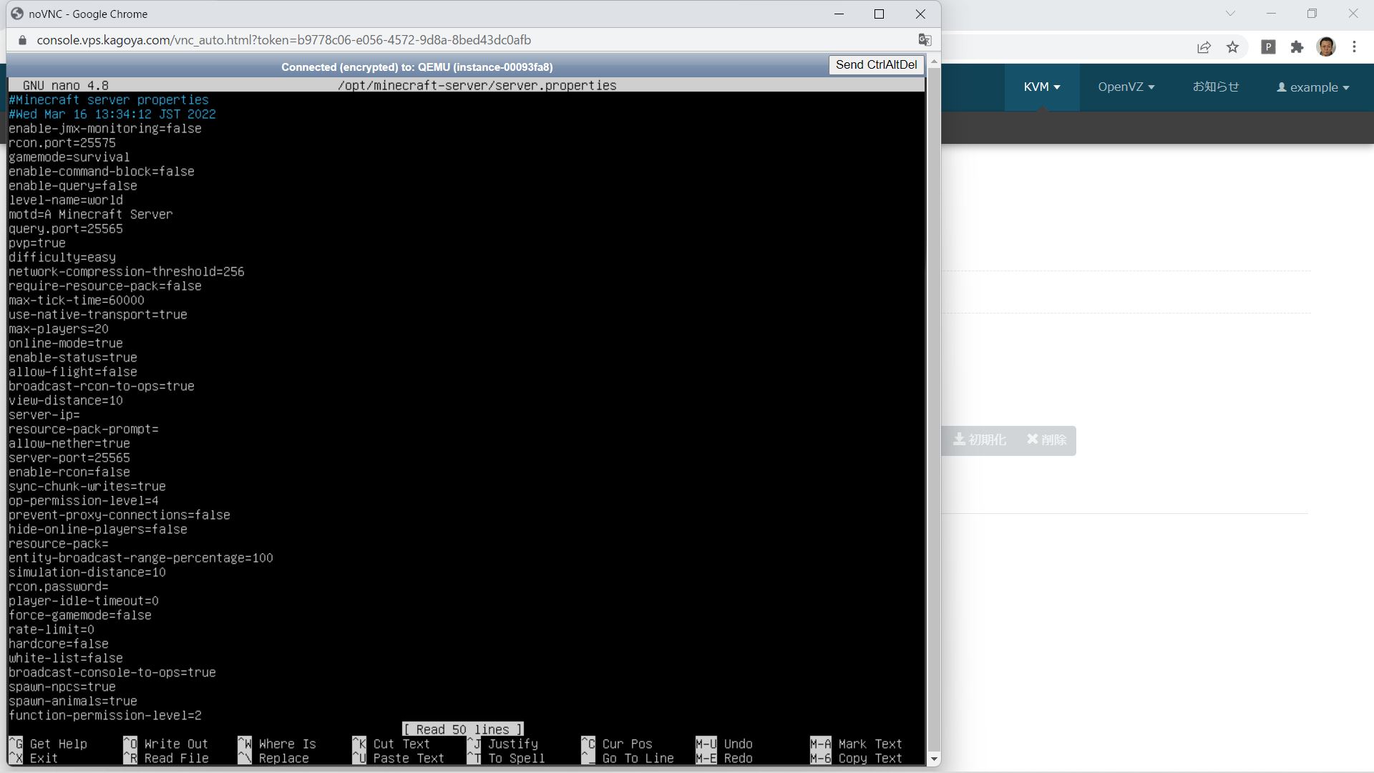Click the Chrome tab search chevron

tap(1230, 14)
